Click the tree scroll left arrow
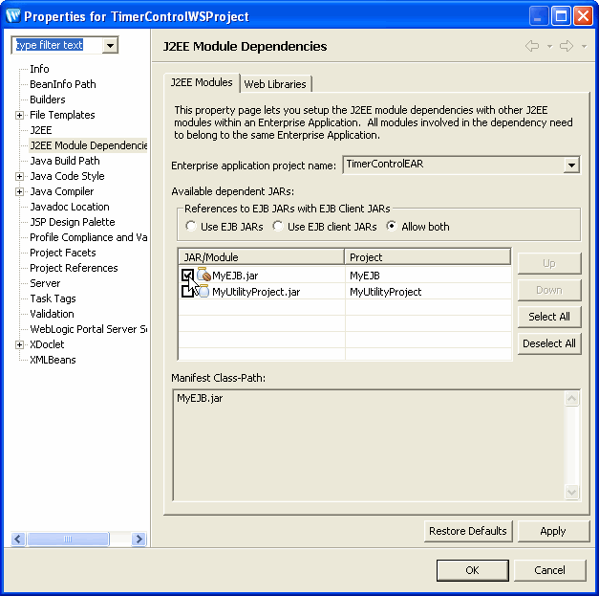599x596 pixels. [x=18, y=539]
